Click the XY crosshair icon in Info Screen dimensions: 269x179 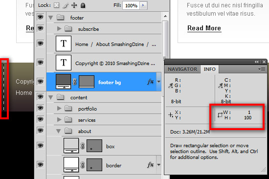click(171, 115)
